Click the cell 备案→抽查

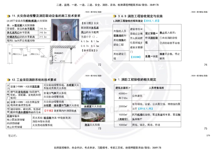[x=152, y=56]
